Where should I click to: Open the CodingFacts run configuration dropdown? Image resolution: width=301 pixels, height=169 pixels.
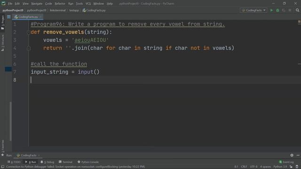253,10
